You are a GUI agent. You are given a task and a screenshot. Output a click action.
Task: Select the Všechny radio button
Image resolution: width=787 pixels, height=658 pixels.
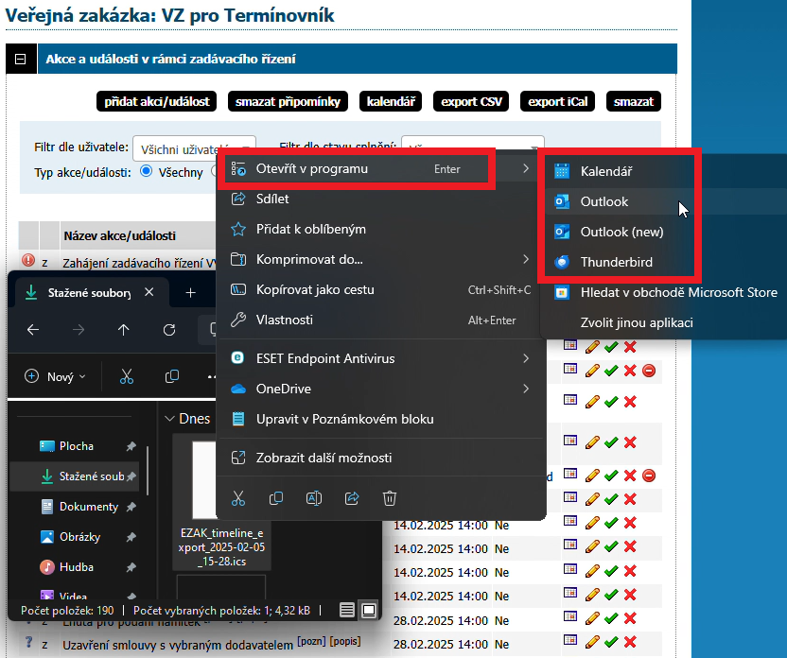pos(147,171)
